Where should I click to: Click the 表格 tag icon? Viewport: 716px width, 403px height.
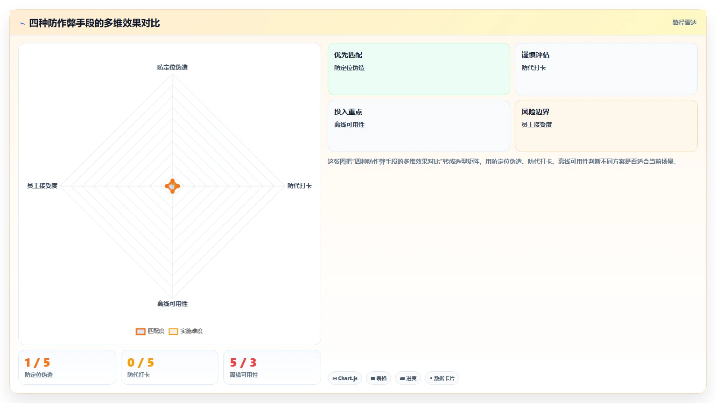pos(373,379)
